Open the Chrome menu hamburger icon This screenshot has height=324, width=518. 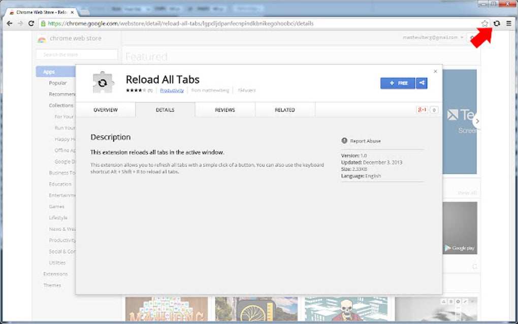pyautogui.click(x=509, y=23)
